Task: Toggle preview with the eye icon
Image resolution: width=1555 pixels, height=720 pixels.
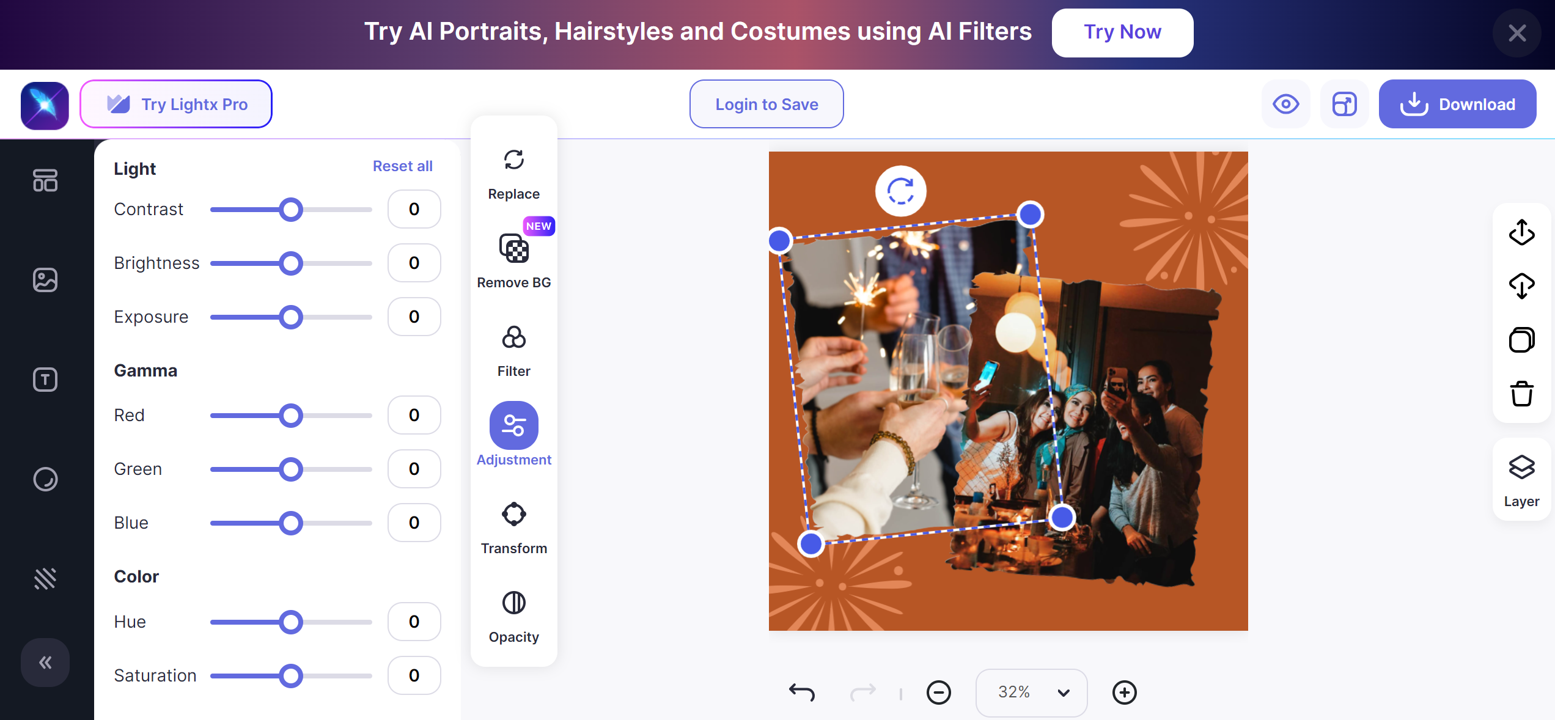Action: click(x=1285, y=104)
